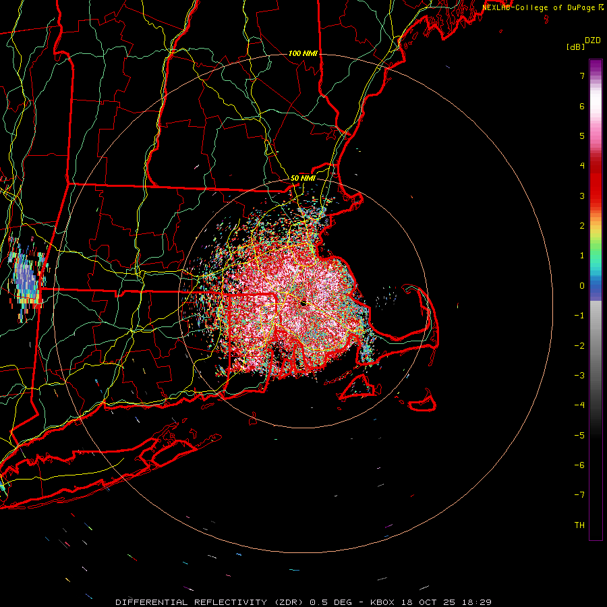The image size is (607, 607).
Task: Click the "2" color scale value
Action: tap(582, 226)
